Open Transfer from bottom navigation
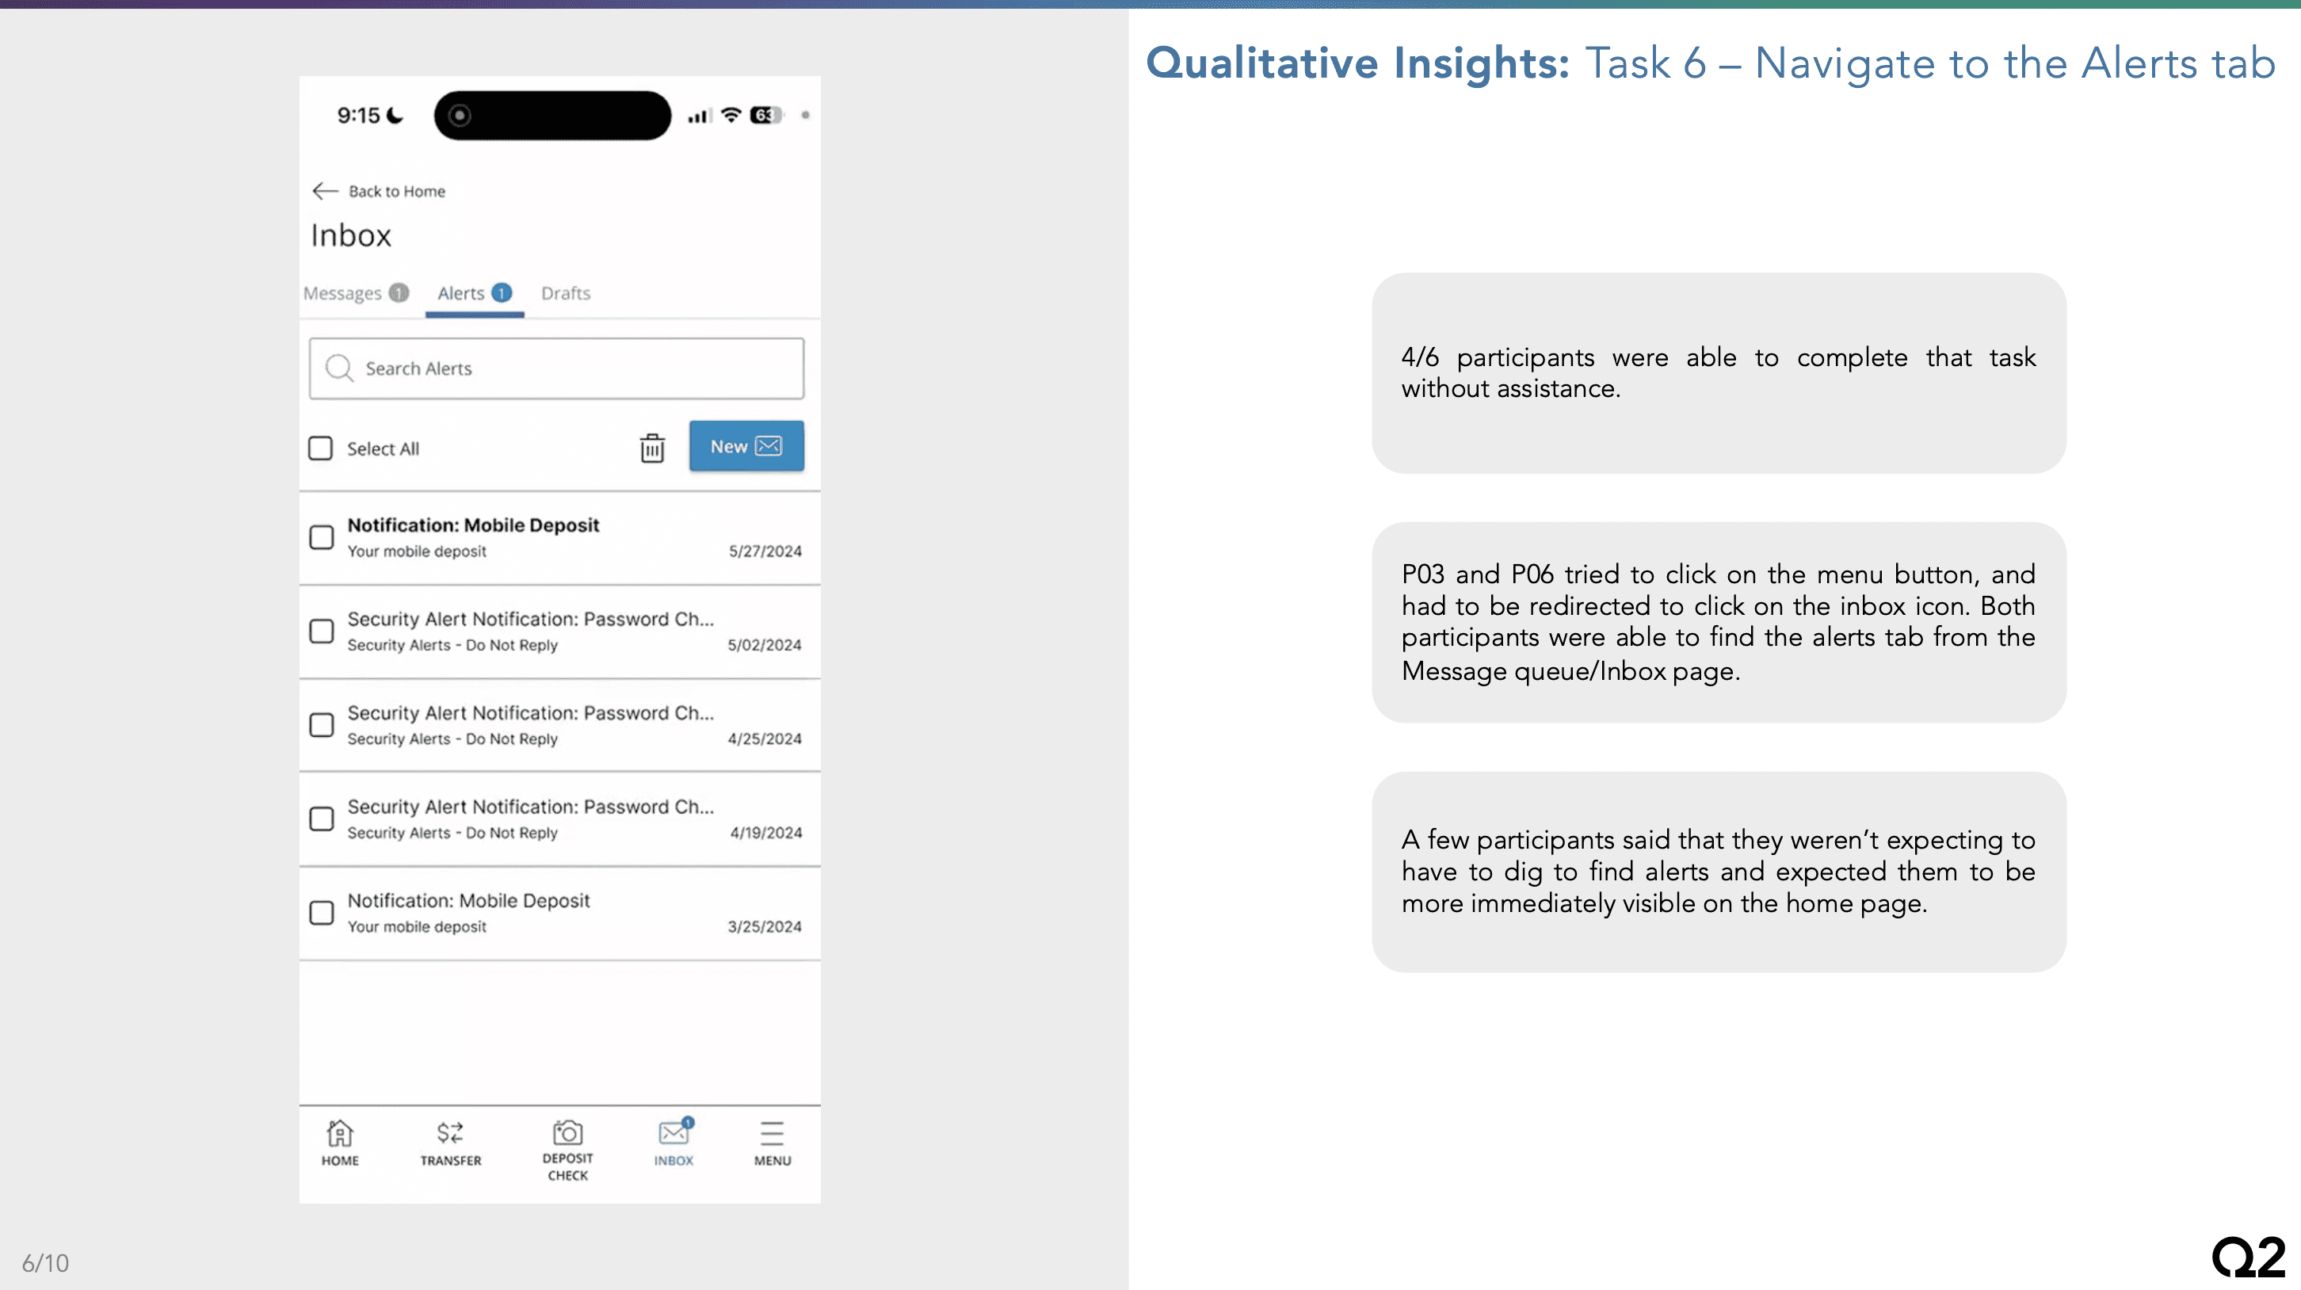This screenshot has width=2301, height=1290. (450, 1143)
